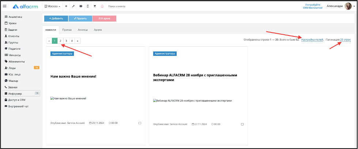Screen dimensions: 358x149
Task: Click Администраторы tag on Вебинар card
Action: (x=165, y=54)
